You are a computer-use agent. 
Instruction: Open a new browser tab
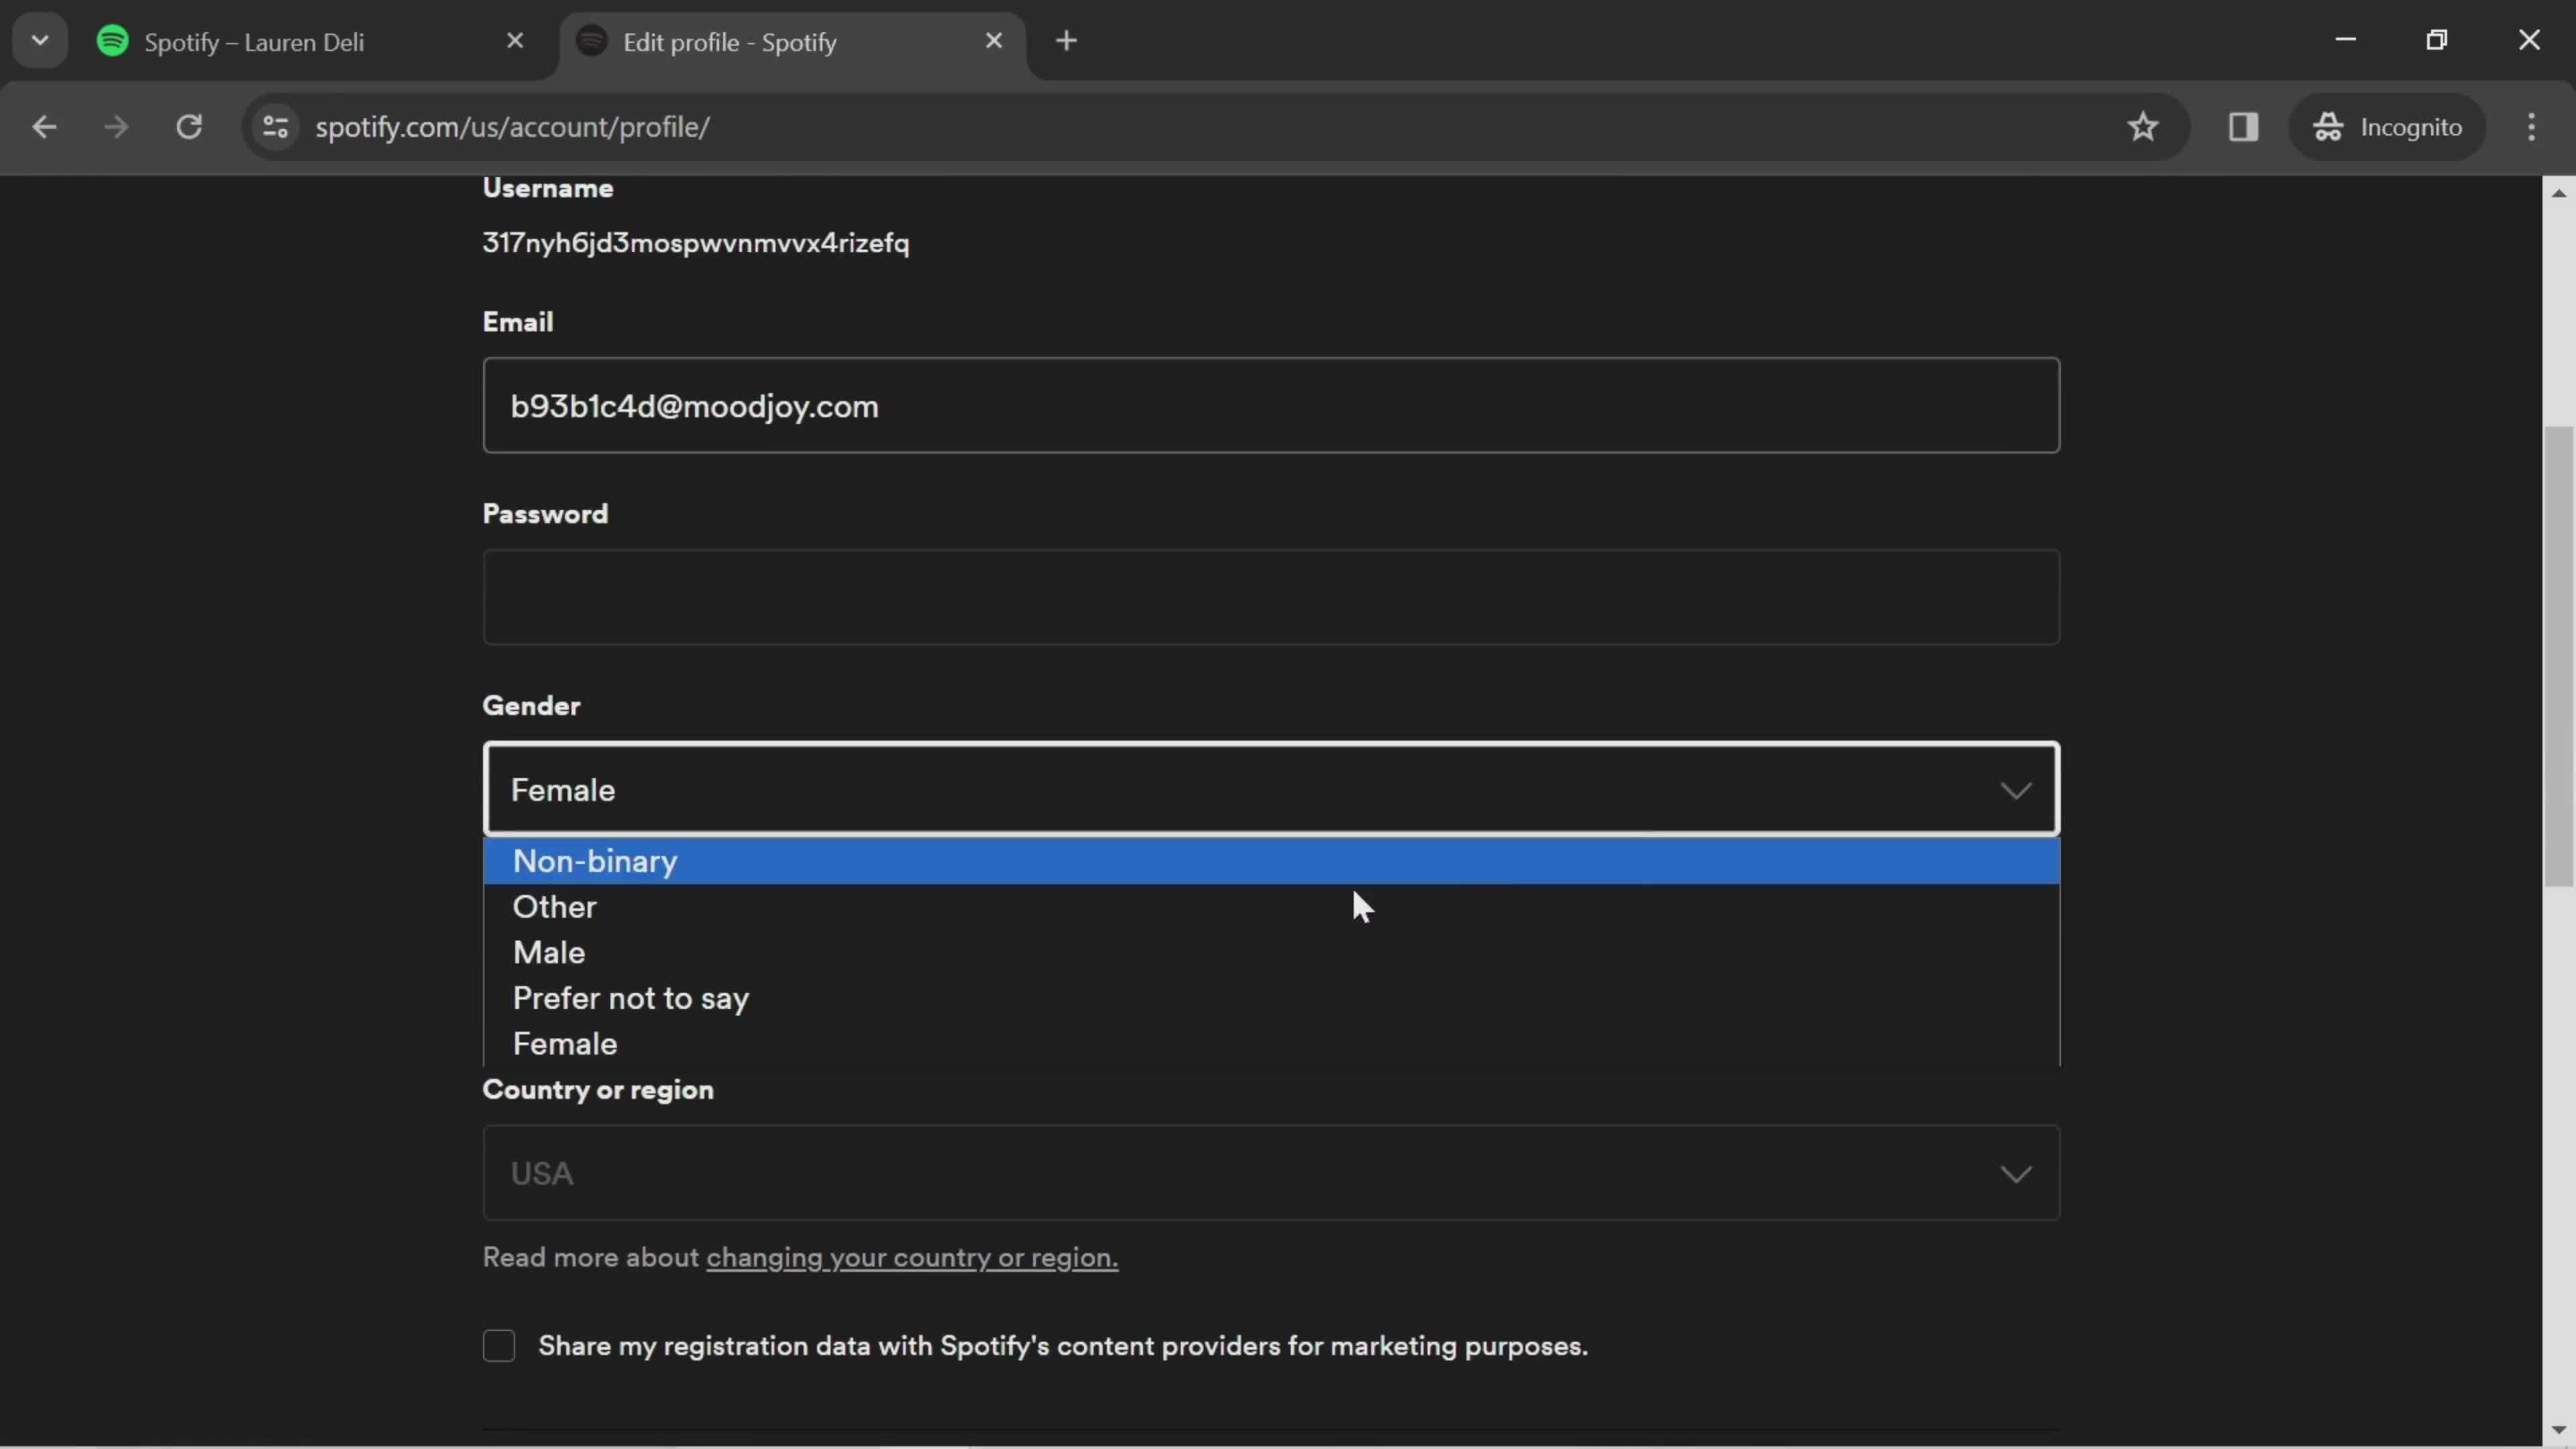1067,41
